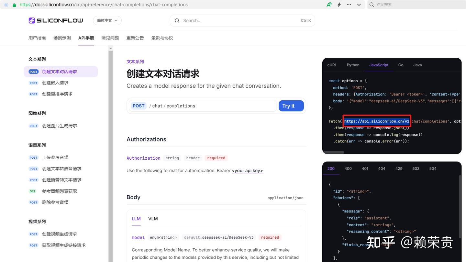The image size is (466, 262).
Task: Click the SiliconFlow logo icon
Action: tap(32, 20)
